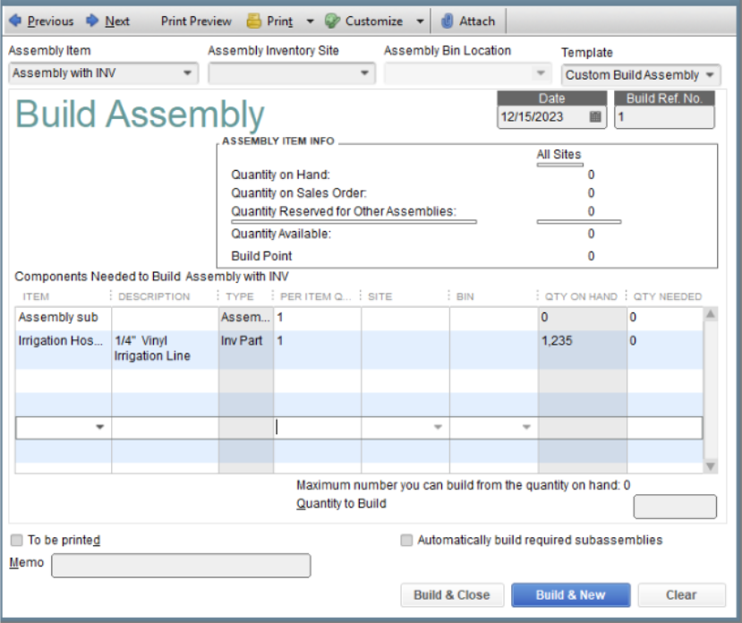Open the Item dropdown in the empty row

101,427
